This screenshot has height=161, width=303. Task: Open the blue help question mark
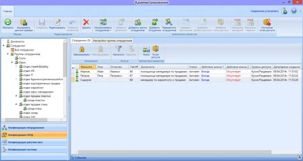294,11
